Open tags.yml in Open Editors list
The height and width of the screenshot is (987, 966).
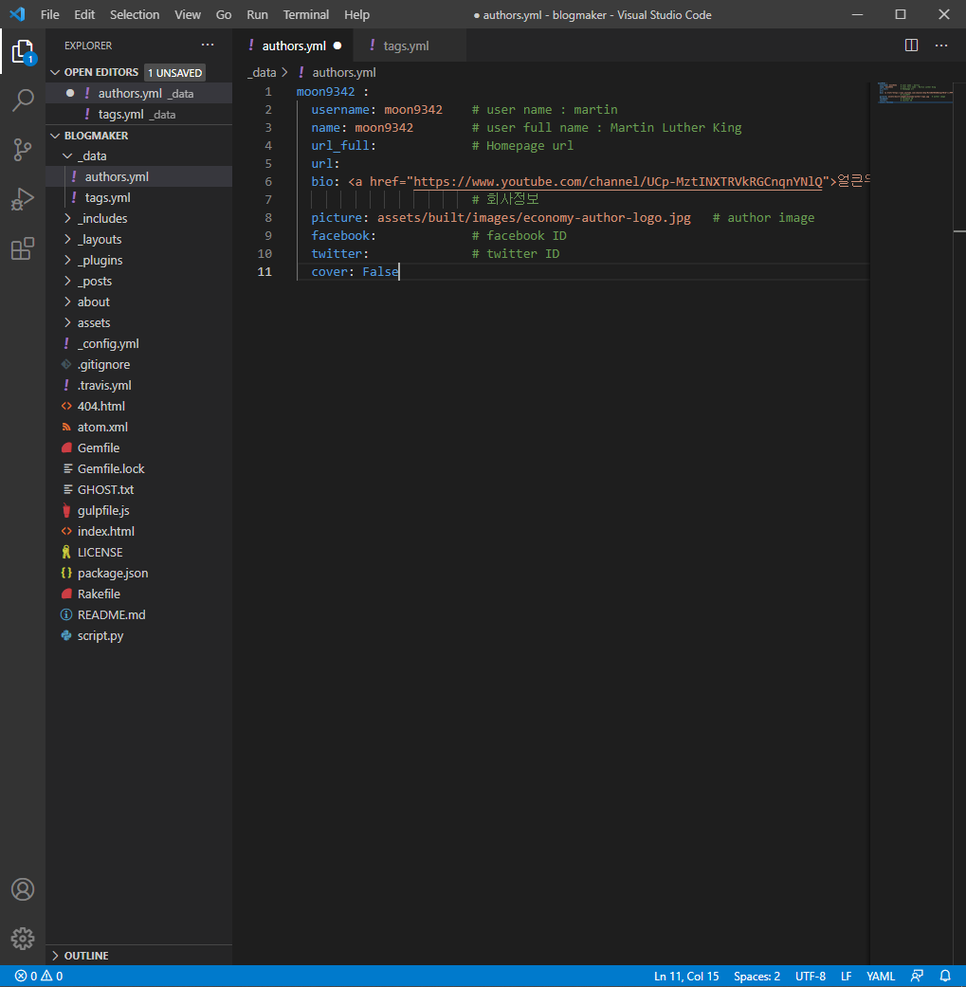(x=139, y=115)
